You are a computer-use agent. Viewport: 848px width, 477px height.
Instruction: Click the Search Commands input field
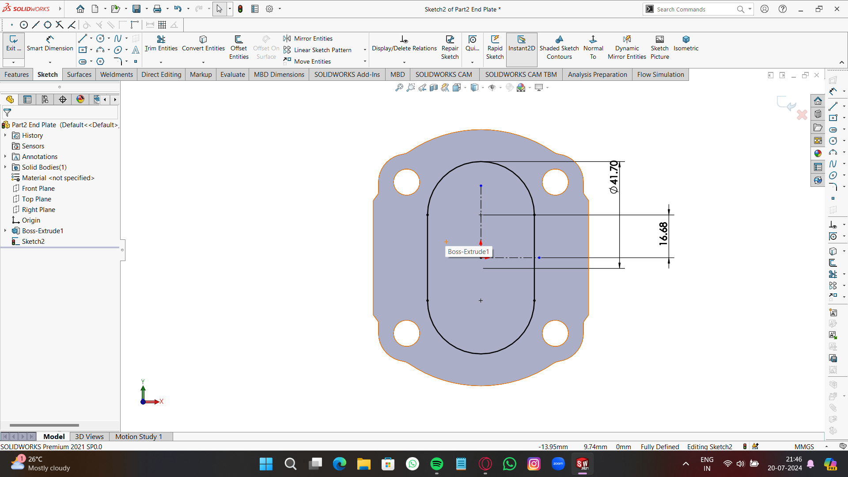[x=695, y=9]
